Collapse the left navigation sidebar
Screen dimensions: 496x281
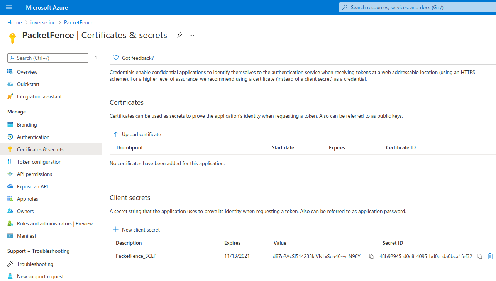(96, 58)
